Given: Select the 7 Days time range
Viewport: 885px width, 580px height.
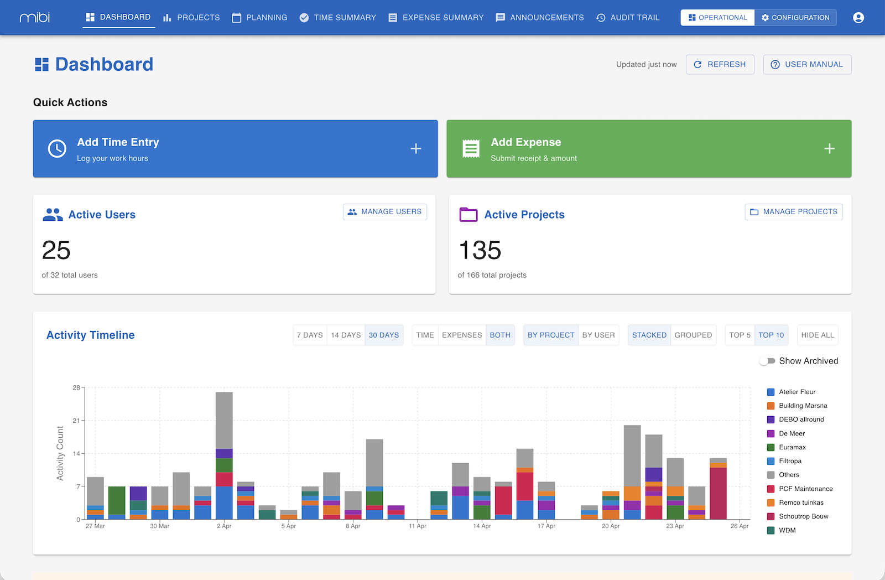Looking at the screenshot, I should tap(310, 335).
